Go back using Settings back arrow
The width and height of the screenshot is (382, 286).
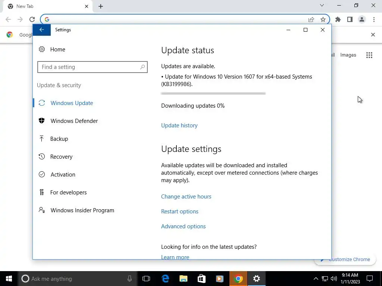(42, 30)
